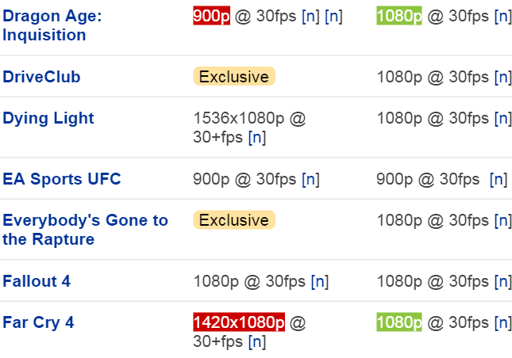Open the footnote beside Dragon Age's green 1080p entry
The image size is (512, 358).
(x=502, y=16)
